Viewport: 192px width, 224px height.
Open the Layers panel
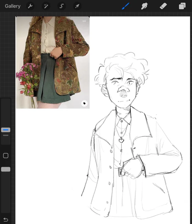pyautogui.click(x=182, y=6)
